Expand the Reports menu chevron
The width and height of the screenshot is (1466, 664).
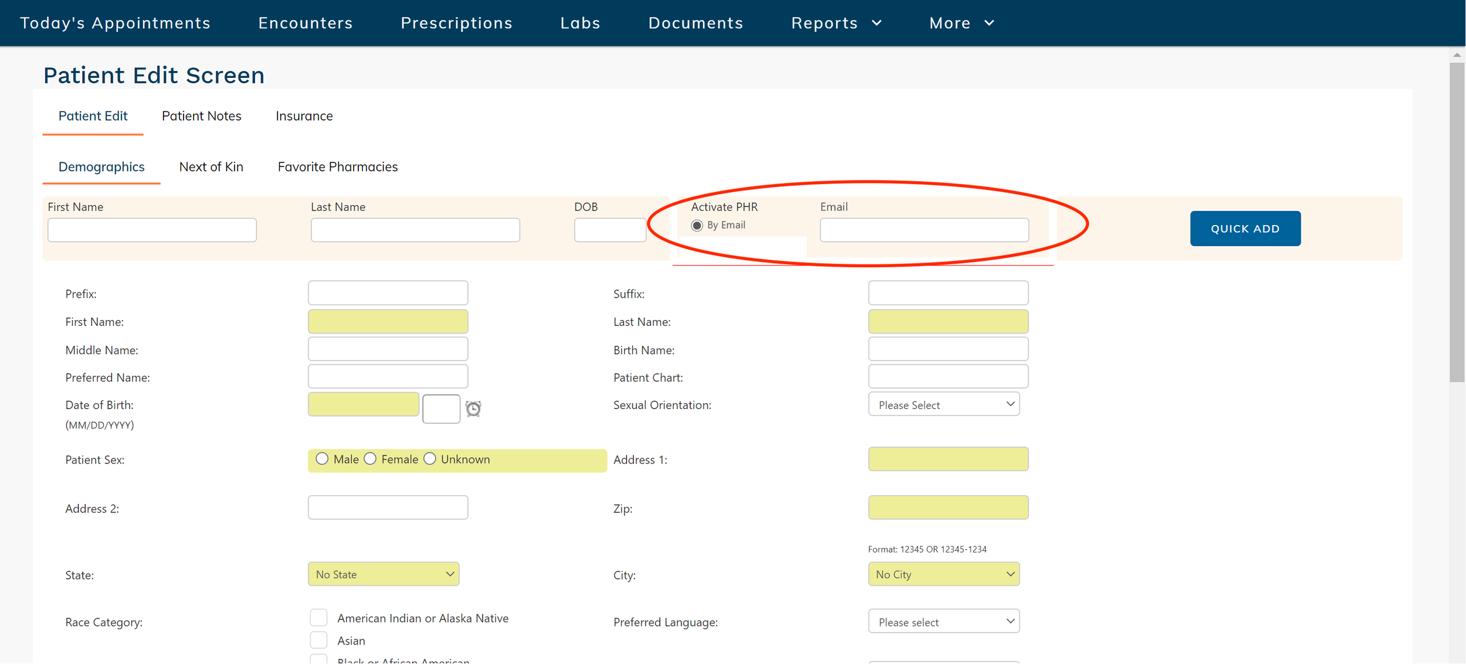coord(877,23)
